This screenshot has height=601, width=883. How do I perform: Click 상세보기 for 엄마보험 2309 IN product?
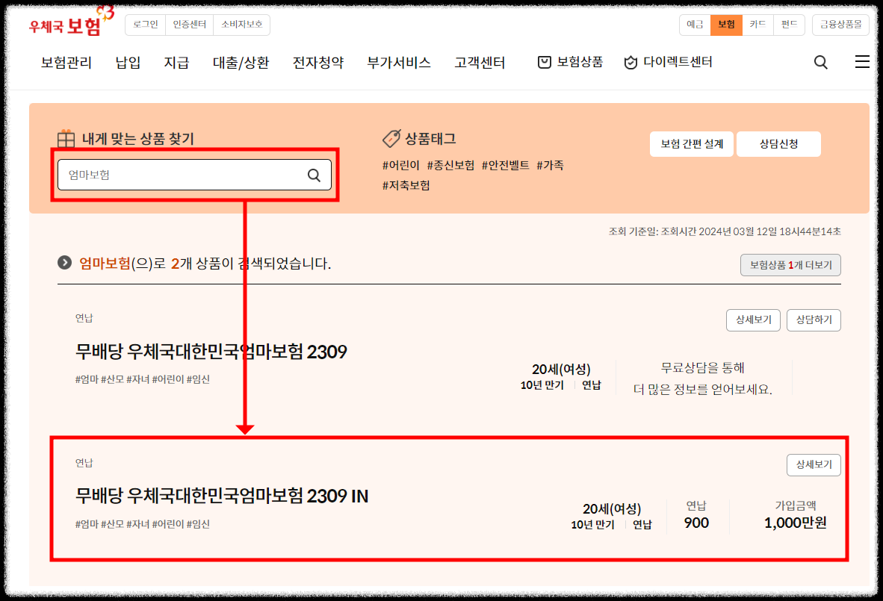tap(814, 465)
